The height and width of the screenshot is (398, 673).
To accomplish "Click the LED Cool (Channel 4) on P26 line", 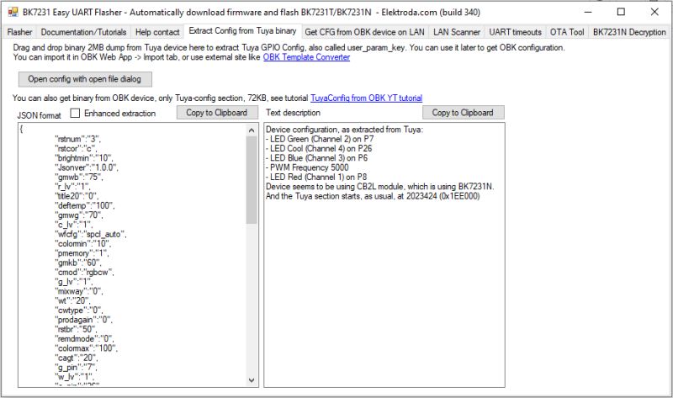I will coord(319,149).
